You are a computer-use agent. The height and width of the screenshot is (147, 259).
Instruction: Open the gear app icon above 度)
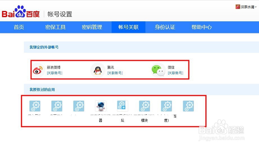(166, 106)
